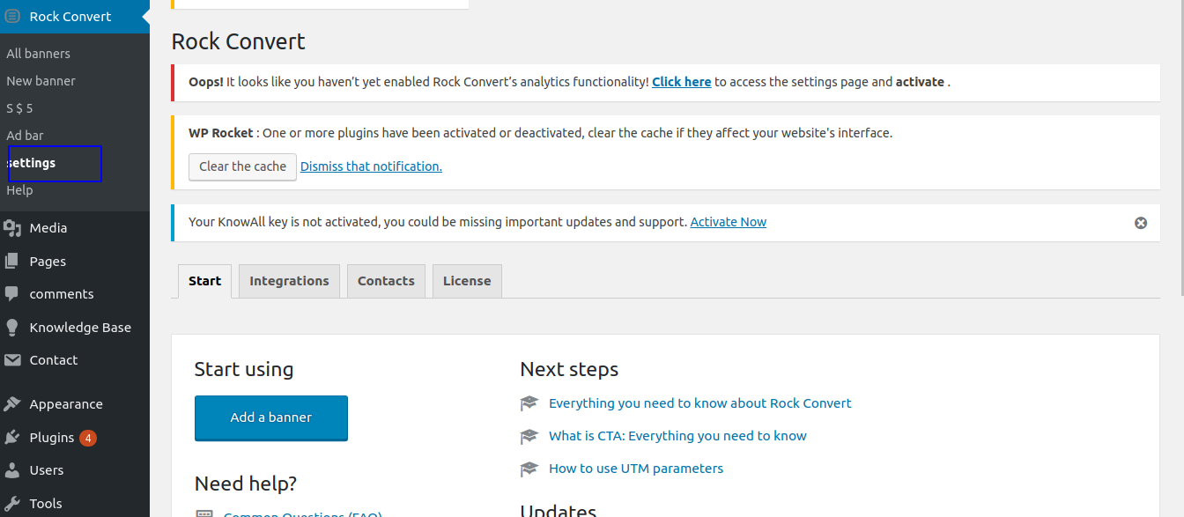This screenshot has width=1184, height=517.
Task: Click the Rock Convert menu icon
Action: 12,17
